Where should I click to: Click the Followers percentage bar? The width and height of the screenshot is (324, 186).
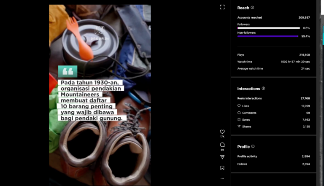[268, 28]
